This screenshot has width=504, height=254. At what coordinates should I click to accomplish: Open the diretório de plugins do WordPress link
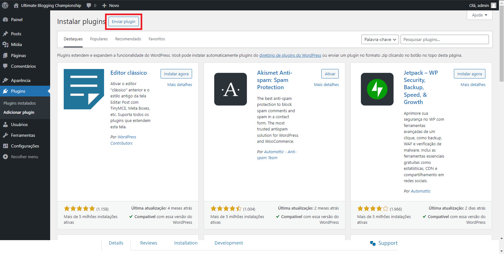click(290, 55)
